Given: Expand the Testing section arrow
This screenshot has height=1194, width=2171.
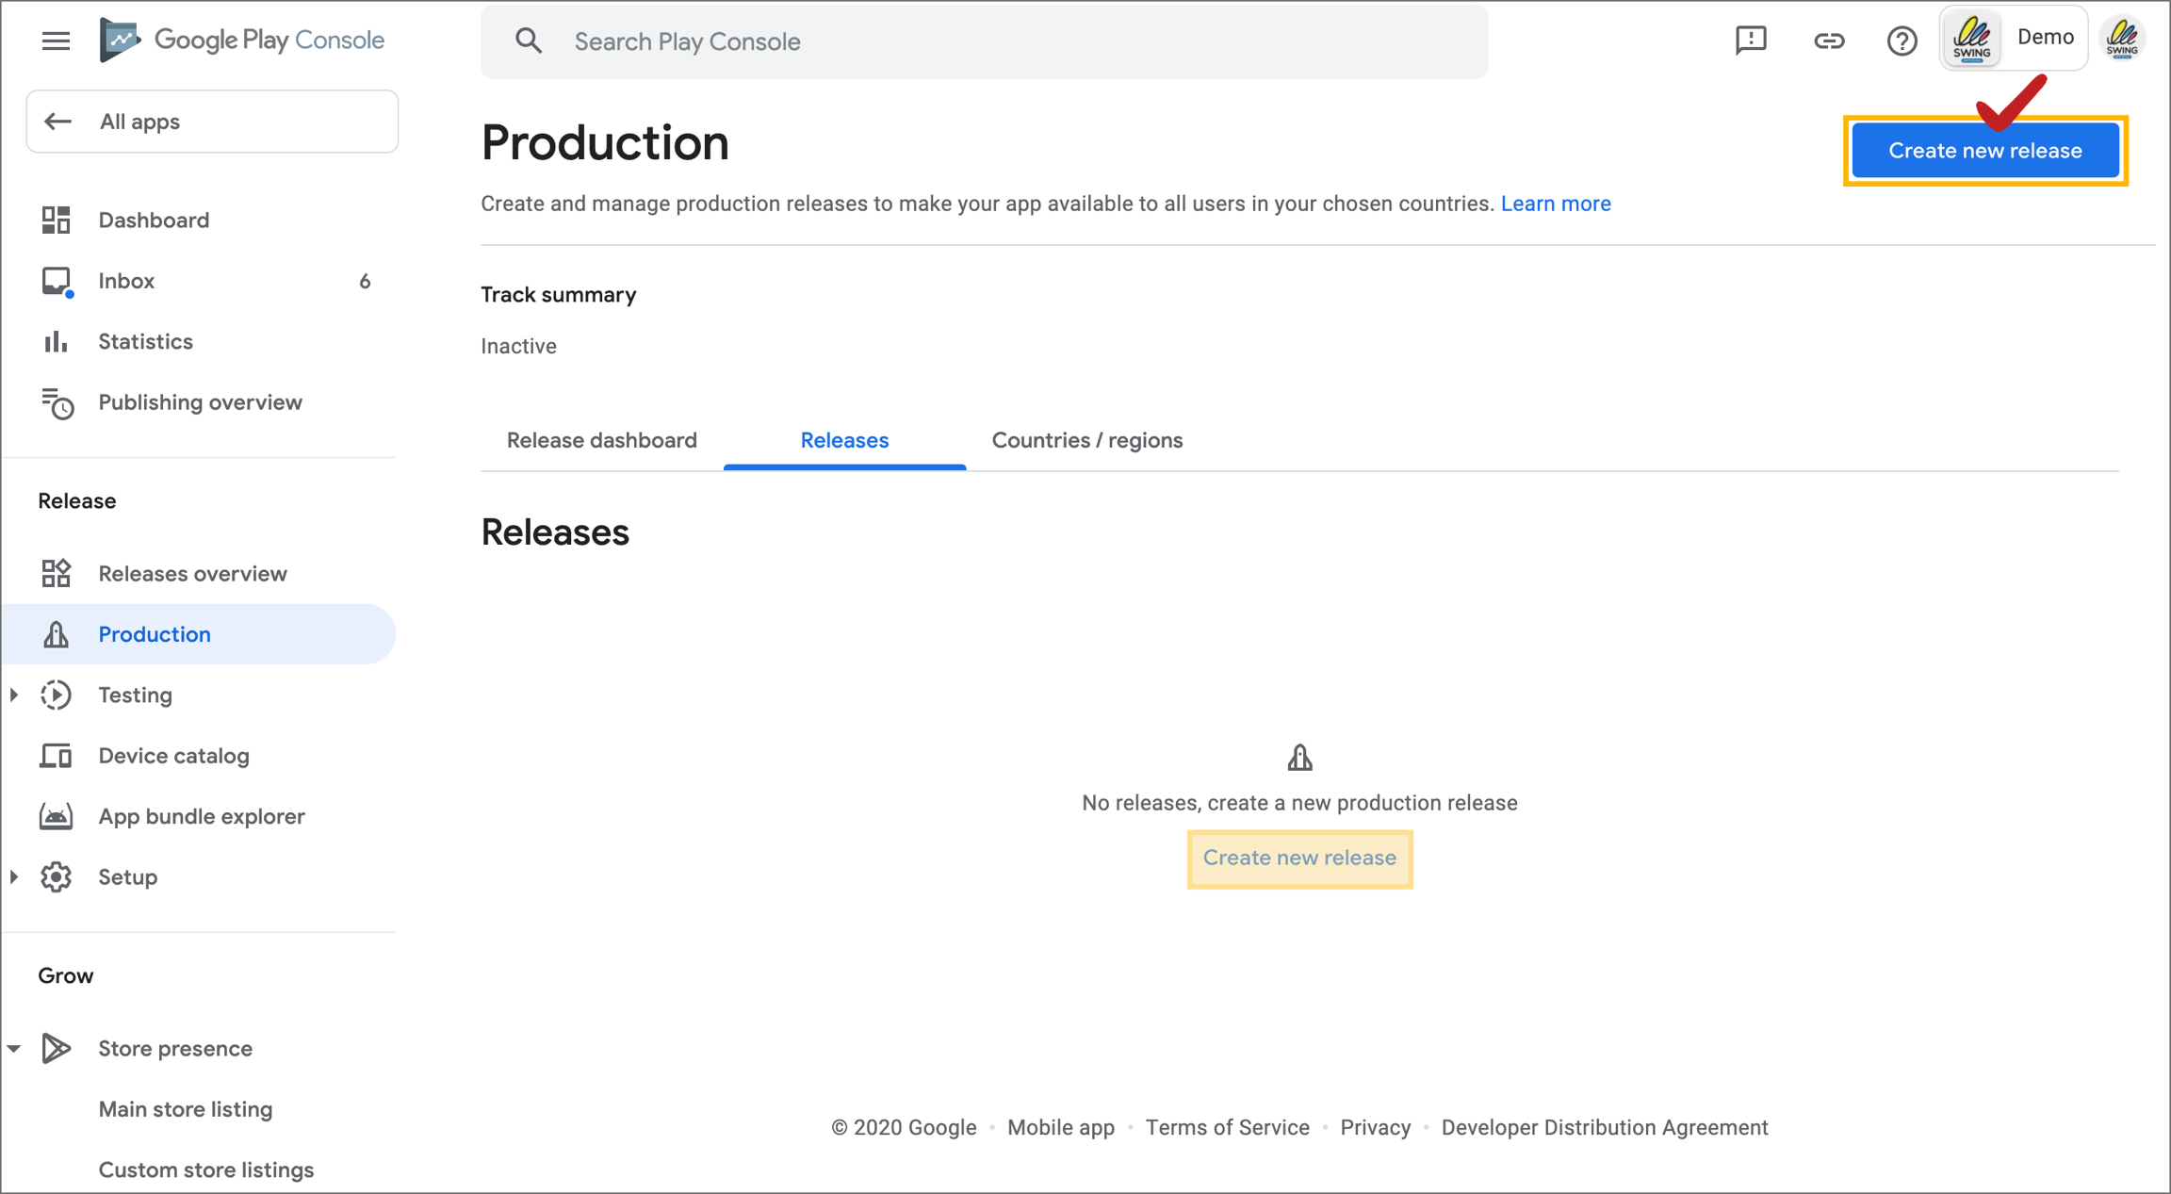Looking at the screenshot, I should click(14, 695).
